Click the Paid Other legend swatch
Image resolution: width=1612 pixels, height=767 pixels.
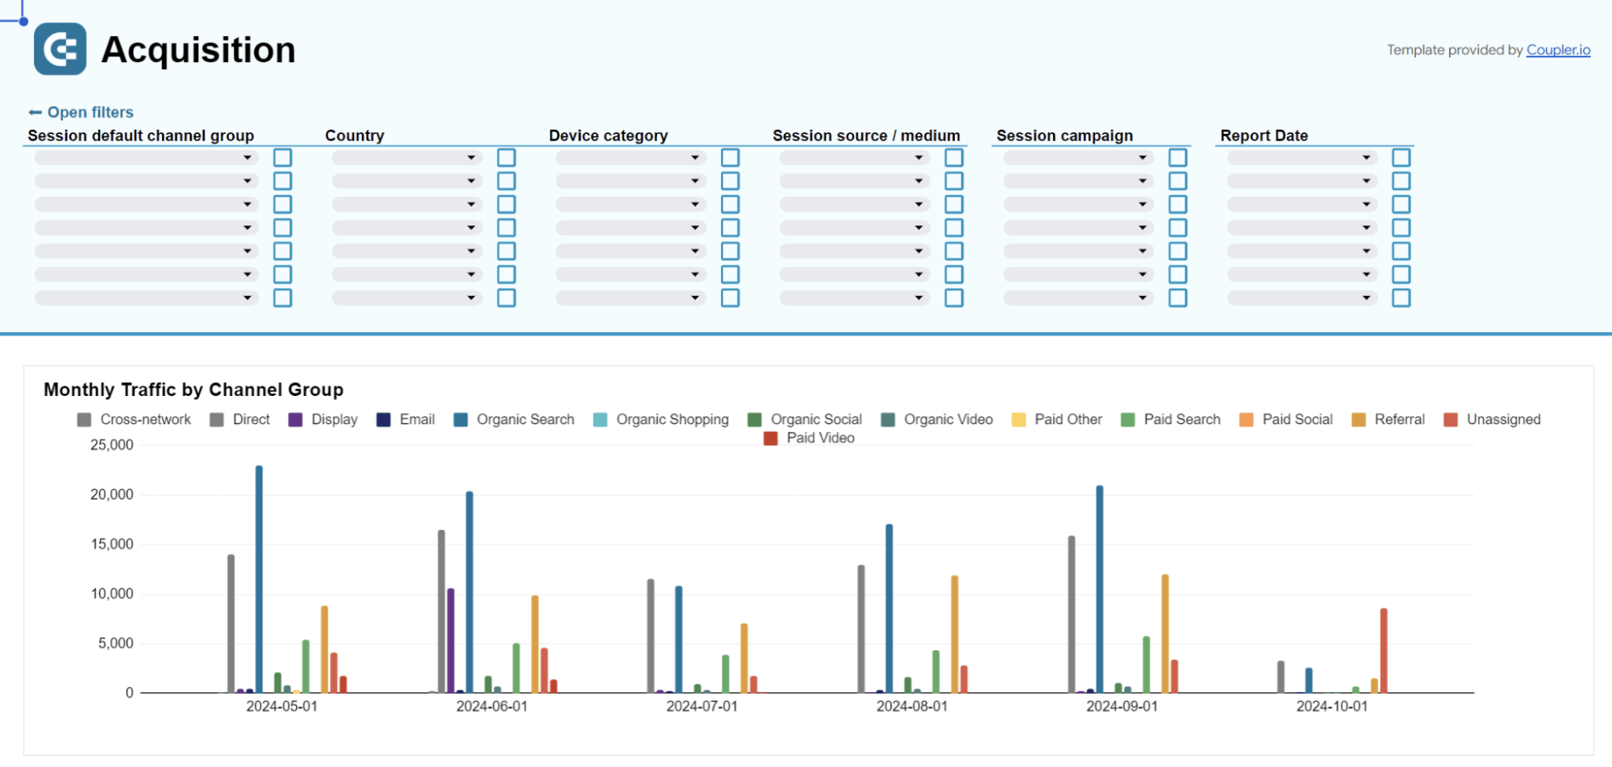1018,419
